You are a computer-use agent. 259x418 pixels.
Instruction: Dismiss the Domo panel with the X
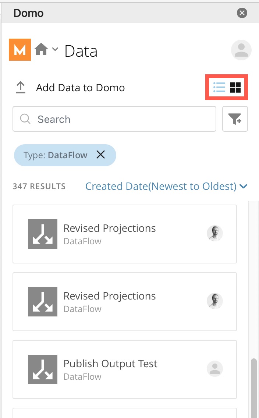point(242,13)
